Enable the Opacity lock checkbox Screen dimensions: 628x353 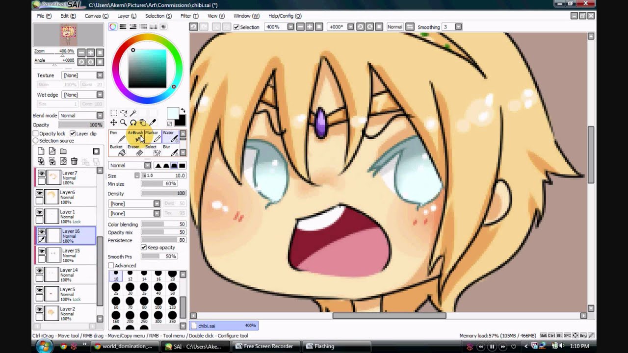pos(36,133)
